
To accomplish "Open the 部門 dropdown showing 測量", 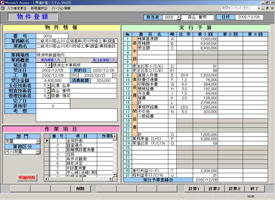I will [x=38, y=141].
